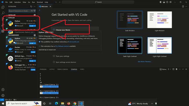189x106 pixels.
Task: Open the Terminal menu
Action: pos(40,2)
